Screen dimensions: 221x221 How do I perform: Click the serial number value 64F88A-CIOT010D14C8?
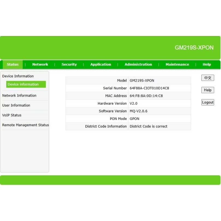(x=149, y=88)
